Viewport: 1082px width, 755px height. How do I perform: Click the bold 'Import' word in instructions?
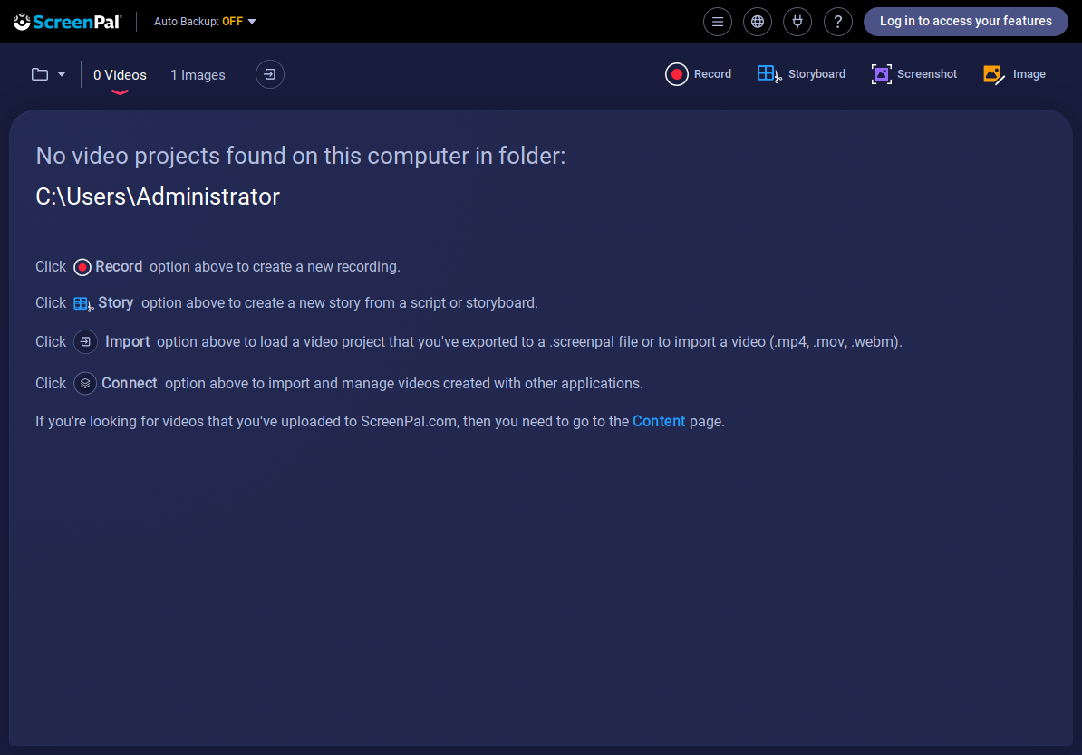click(127, 342)
